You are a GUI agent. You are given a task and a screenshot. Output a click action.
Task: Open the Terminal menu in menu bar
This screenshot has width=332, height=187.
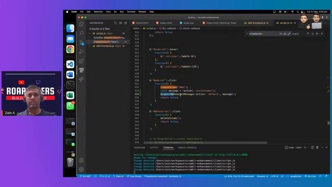131,12
